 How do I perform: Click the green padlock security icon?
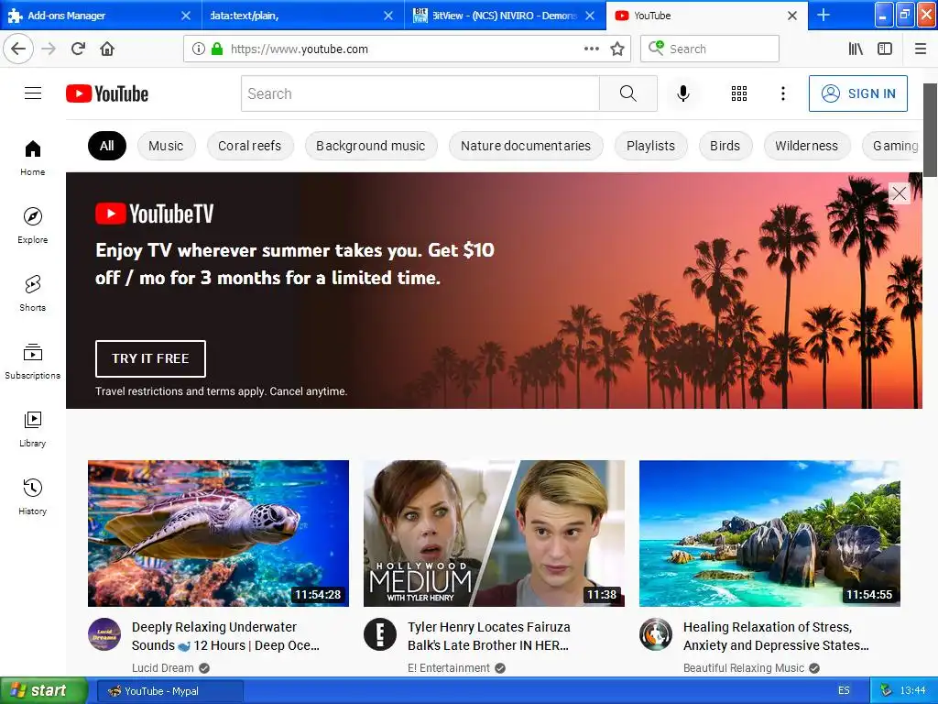217,49
